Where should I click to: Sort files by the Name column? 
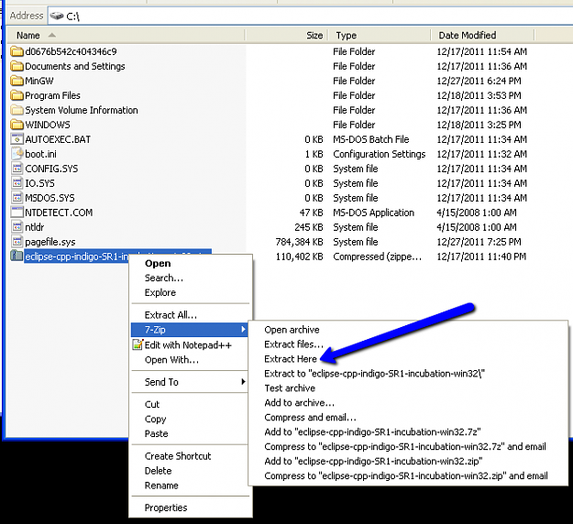click(x=126, y=36)
